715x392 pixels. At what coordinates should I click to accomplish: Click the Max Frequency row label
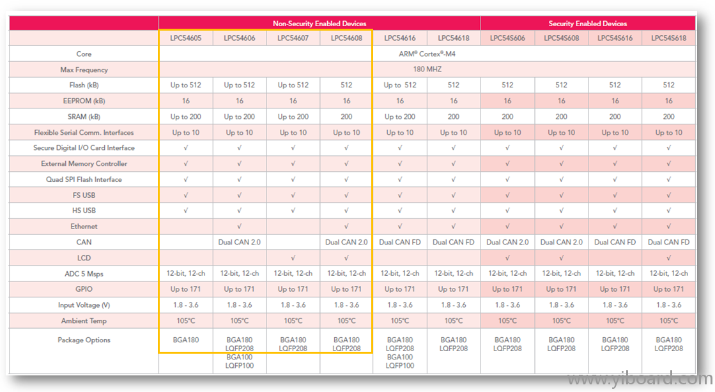coord(84,70)
